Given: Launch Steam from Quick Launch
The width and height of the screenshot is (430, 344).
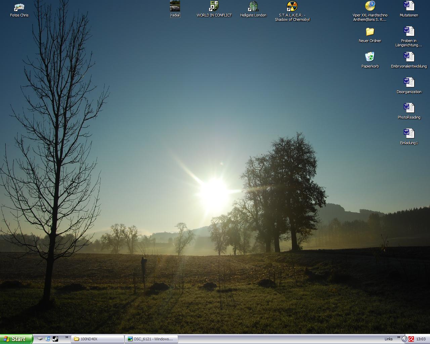Looking at the screenshot, I should coord(55,339).
